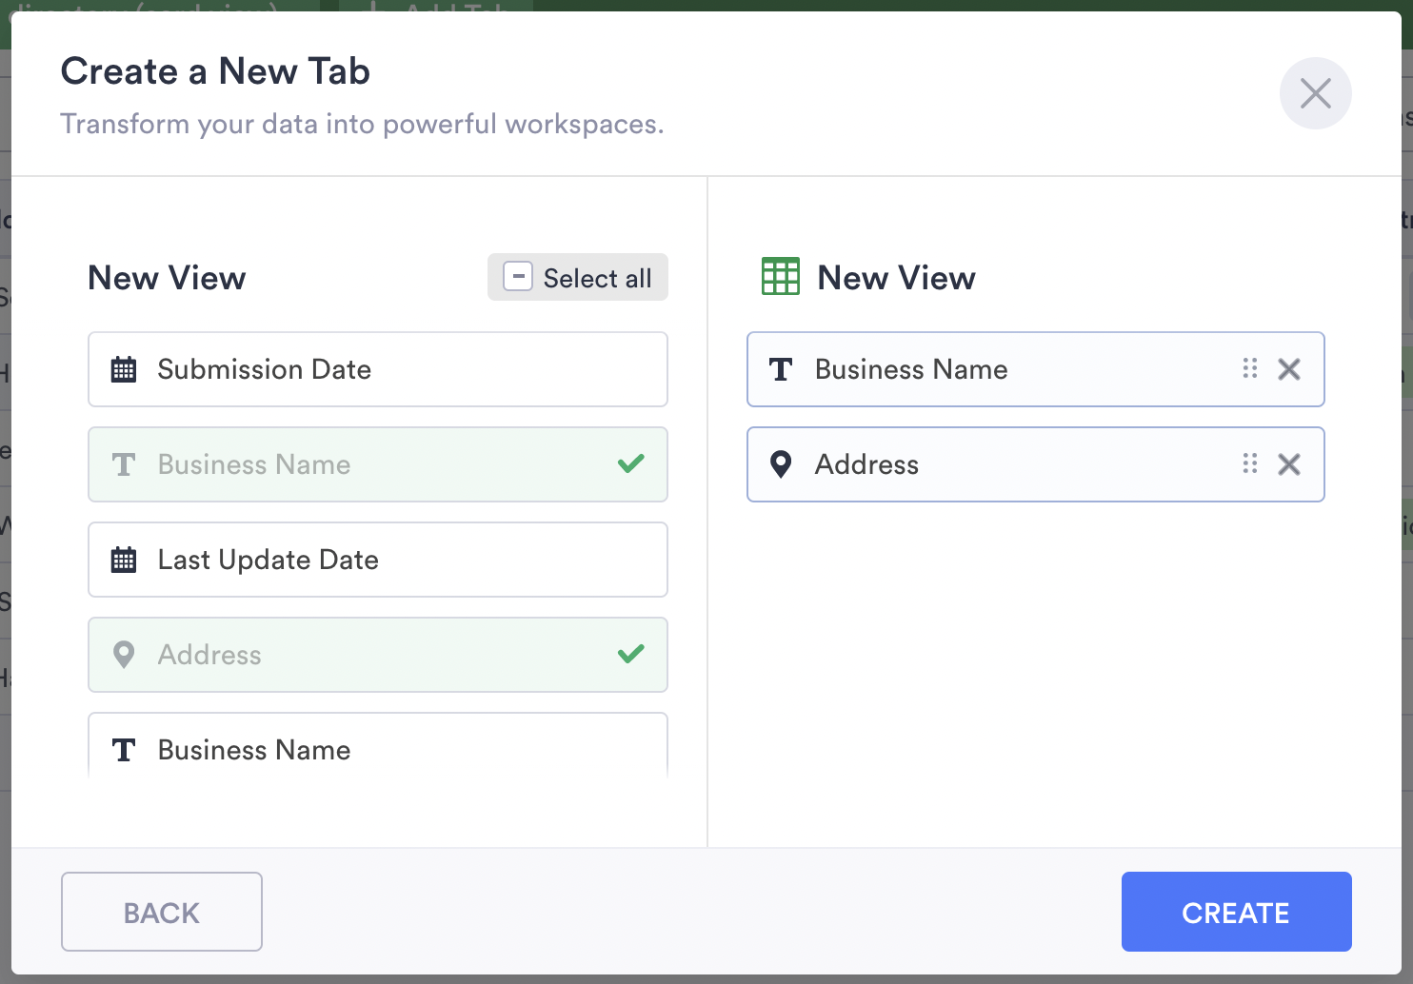Viewport: 1413px width, 984px height.
Task: Click the calendar icon beside Submission Date
Action: 124,369
